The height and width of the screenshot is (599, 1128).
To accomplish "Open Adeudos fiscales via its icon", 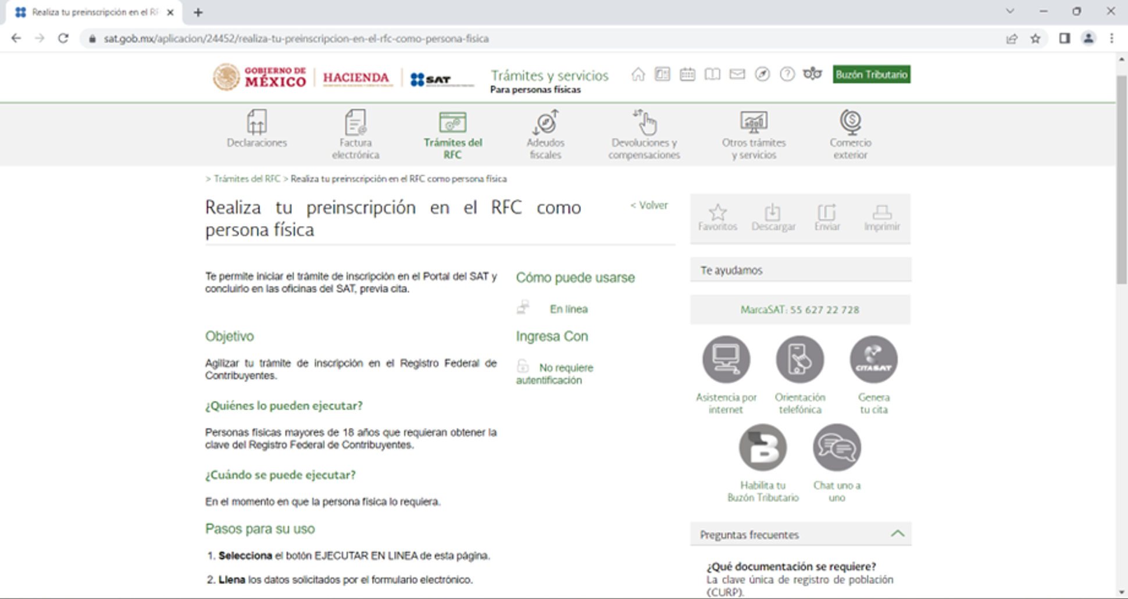I will (545, 124).
